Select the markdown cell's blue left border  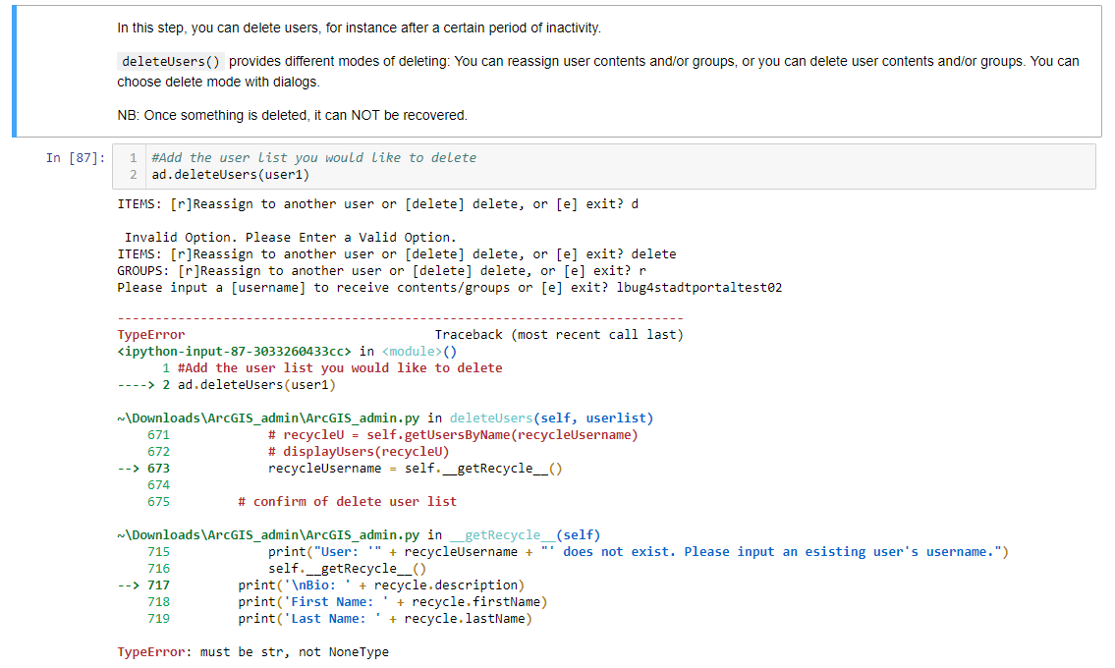click(x=15, y=71)
